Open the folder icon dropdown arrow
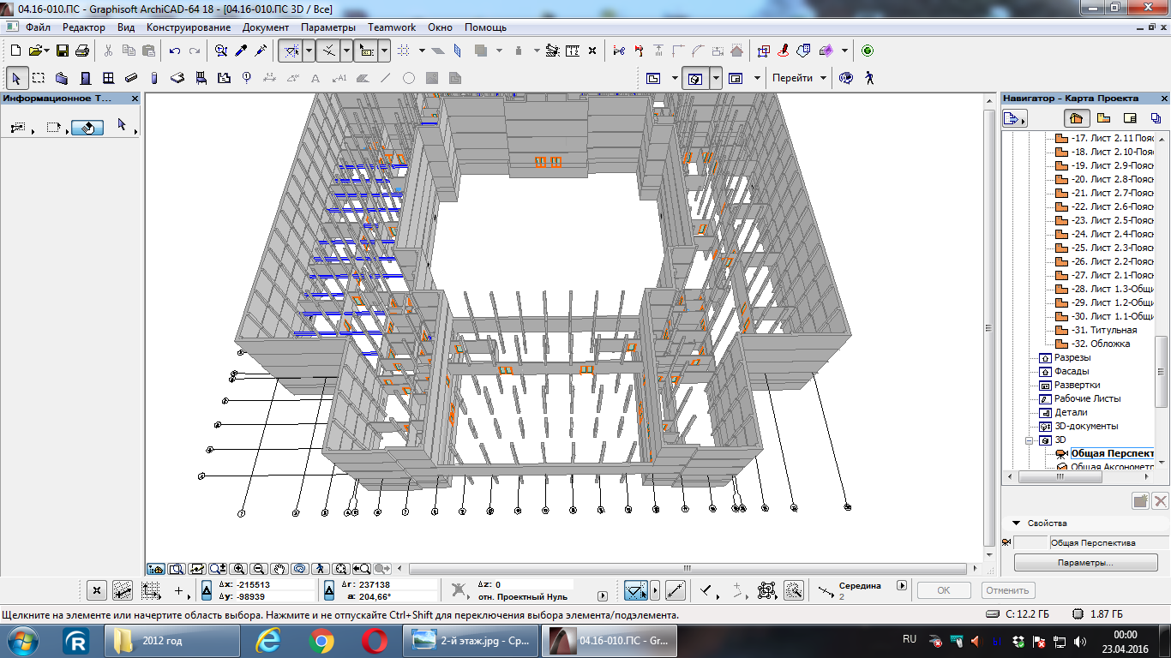The image size is (1171, 658). [x=45, y=51]
